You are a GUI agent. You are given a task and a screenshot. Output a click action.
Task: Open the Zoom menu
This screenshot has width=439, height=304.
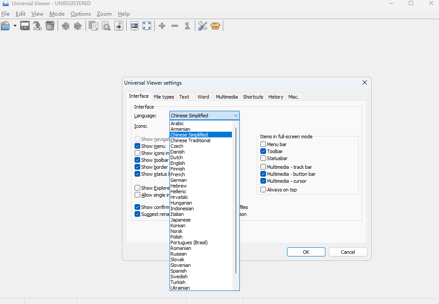click(104, 14)
